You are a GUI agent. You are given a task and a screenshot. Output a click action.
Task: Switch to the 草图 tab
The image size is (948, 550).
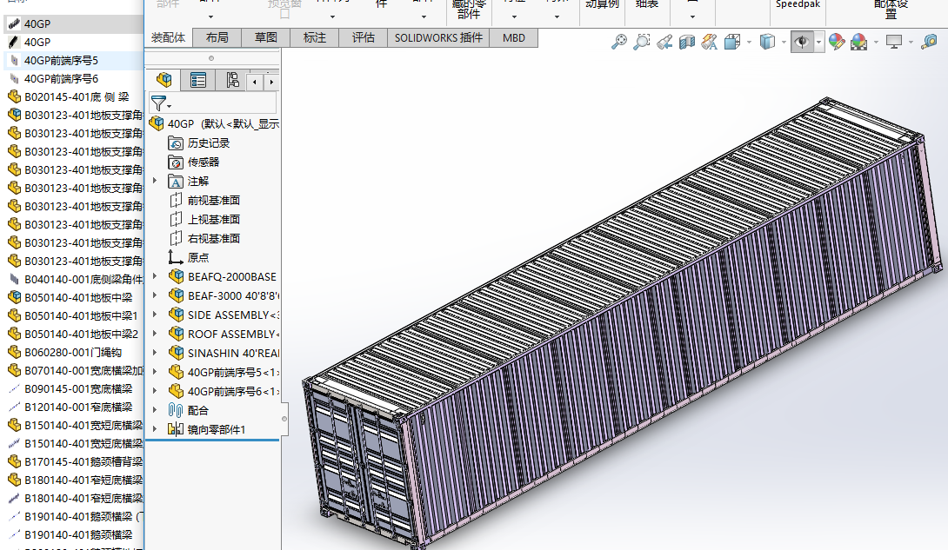(266, 37)
